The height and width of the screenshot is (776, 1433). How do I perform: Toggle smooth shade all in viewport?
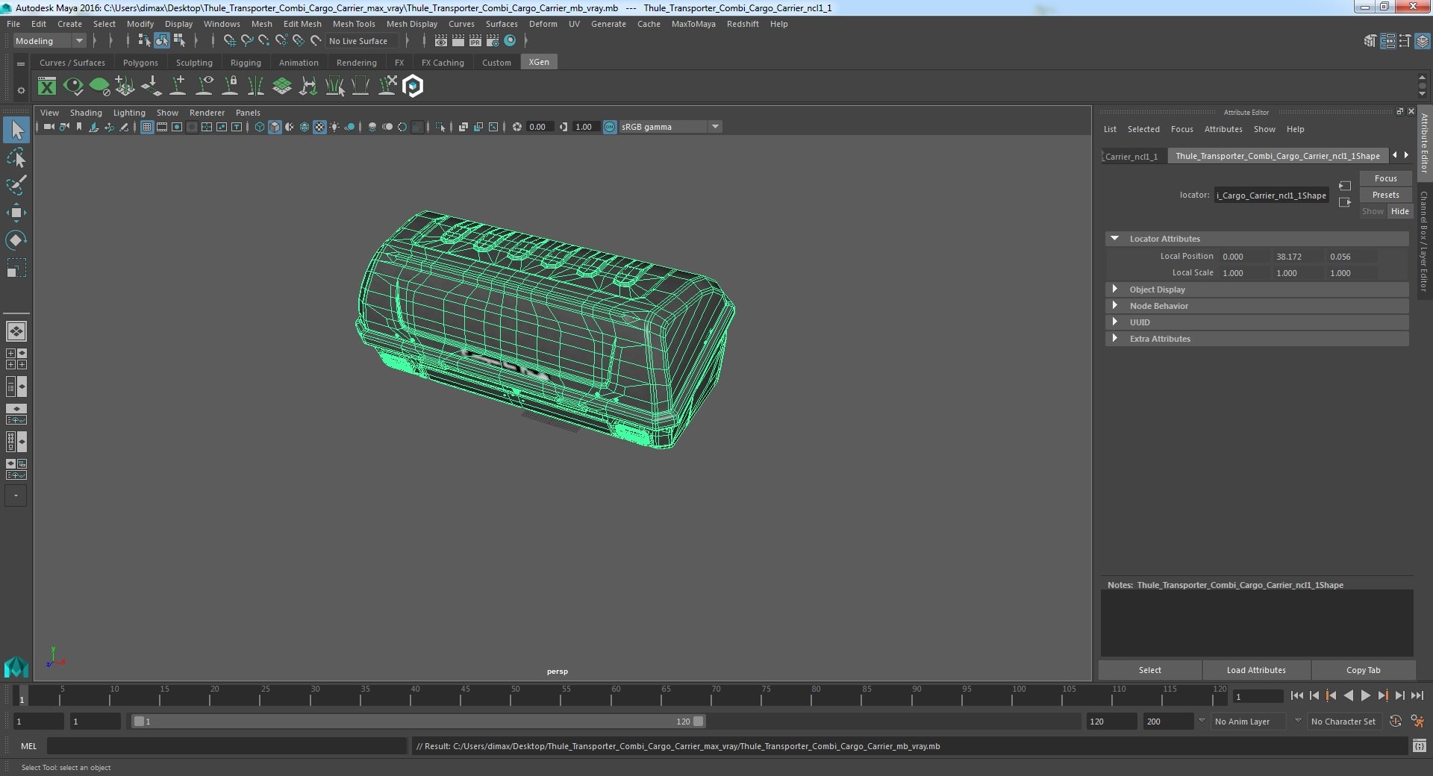(x=275, y=127)
